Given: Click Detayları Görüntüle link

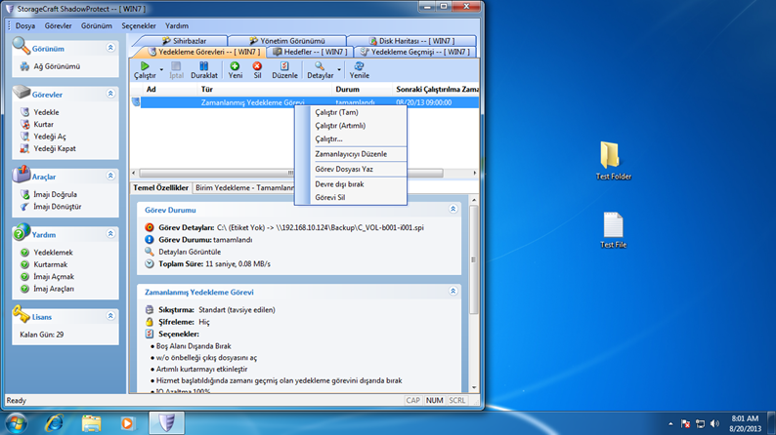Looking at the screenshot, I should pos(190,252).
